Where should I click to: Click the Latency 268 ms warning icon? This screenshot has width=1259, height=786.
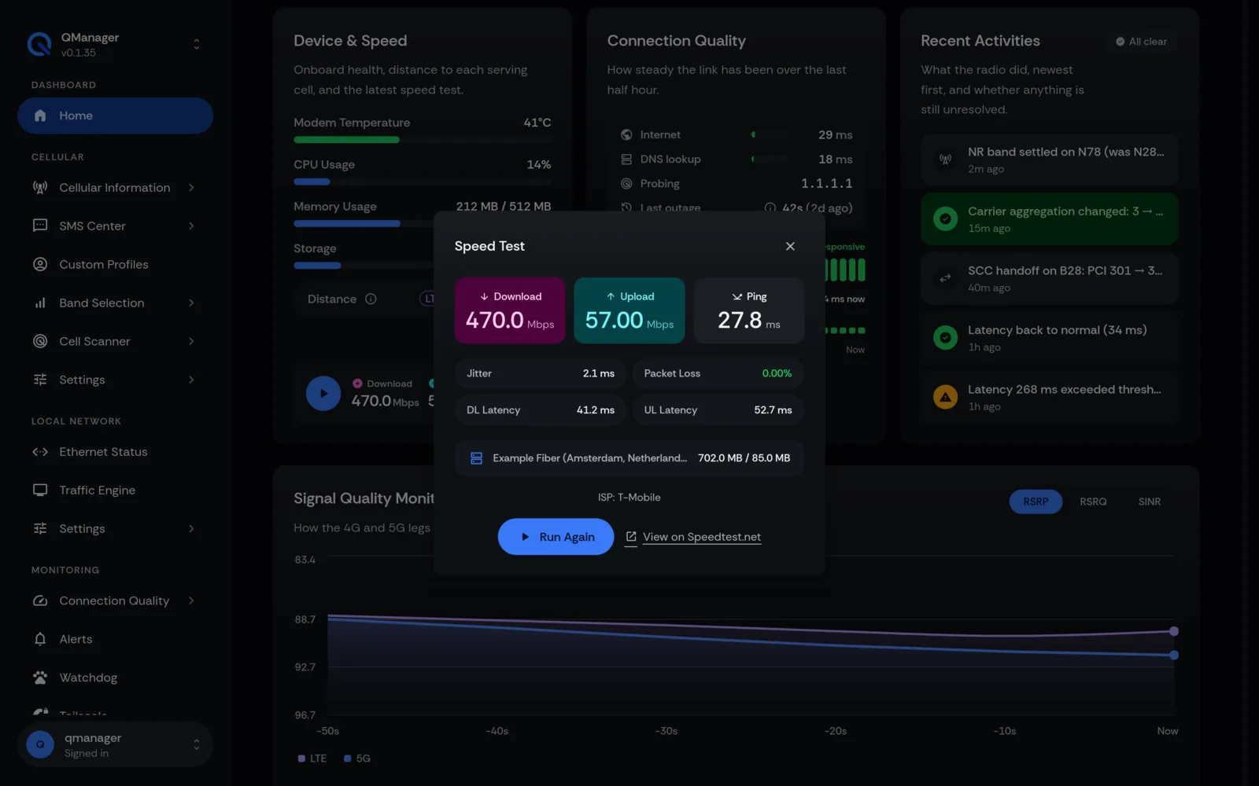945,398
